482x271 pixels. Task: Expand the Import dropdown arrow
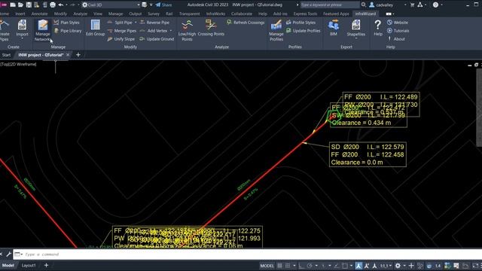pyautogui.click(x=22, y=38)
